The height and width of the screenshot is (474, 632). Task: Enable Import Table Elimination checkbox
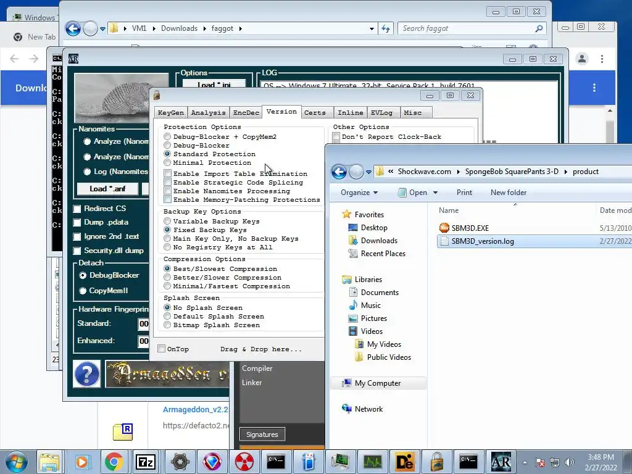tap(167, 173)
